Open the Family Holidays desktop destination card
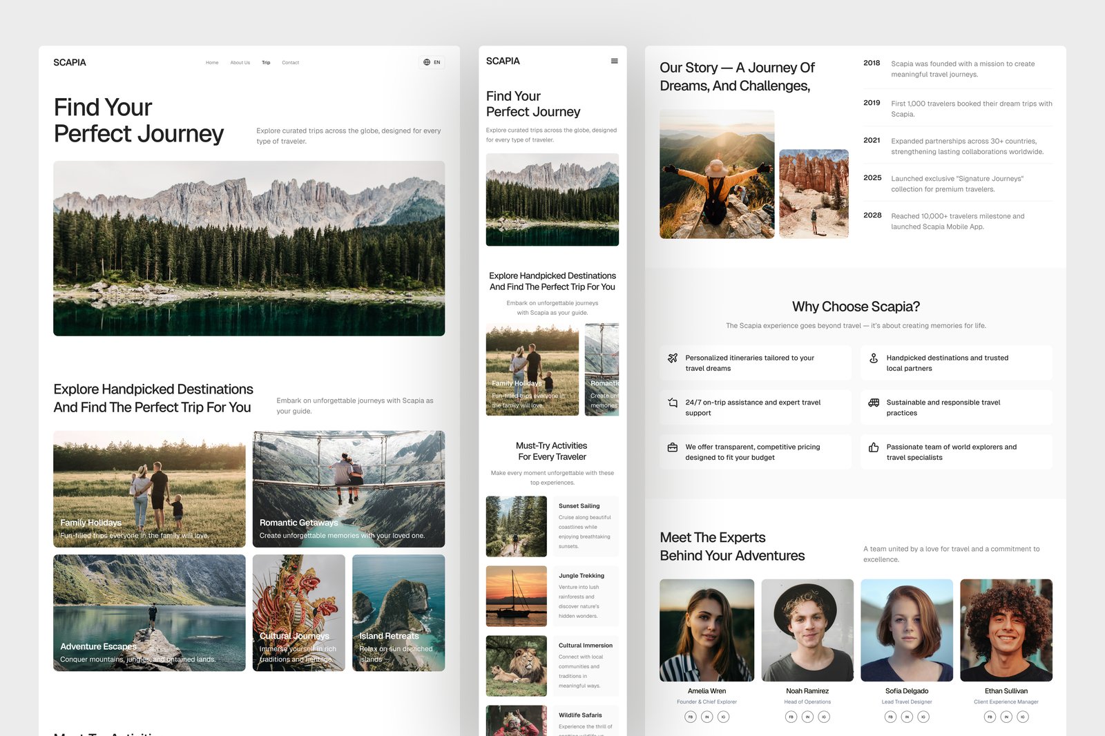This screenshot has width=1105, height=736. [149, 489]
